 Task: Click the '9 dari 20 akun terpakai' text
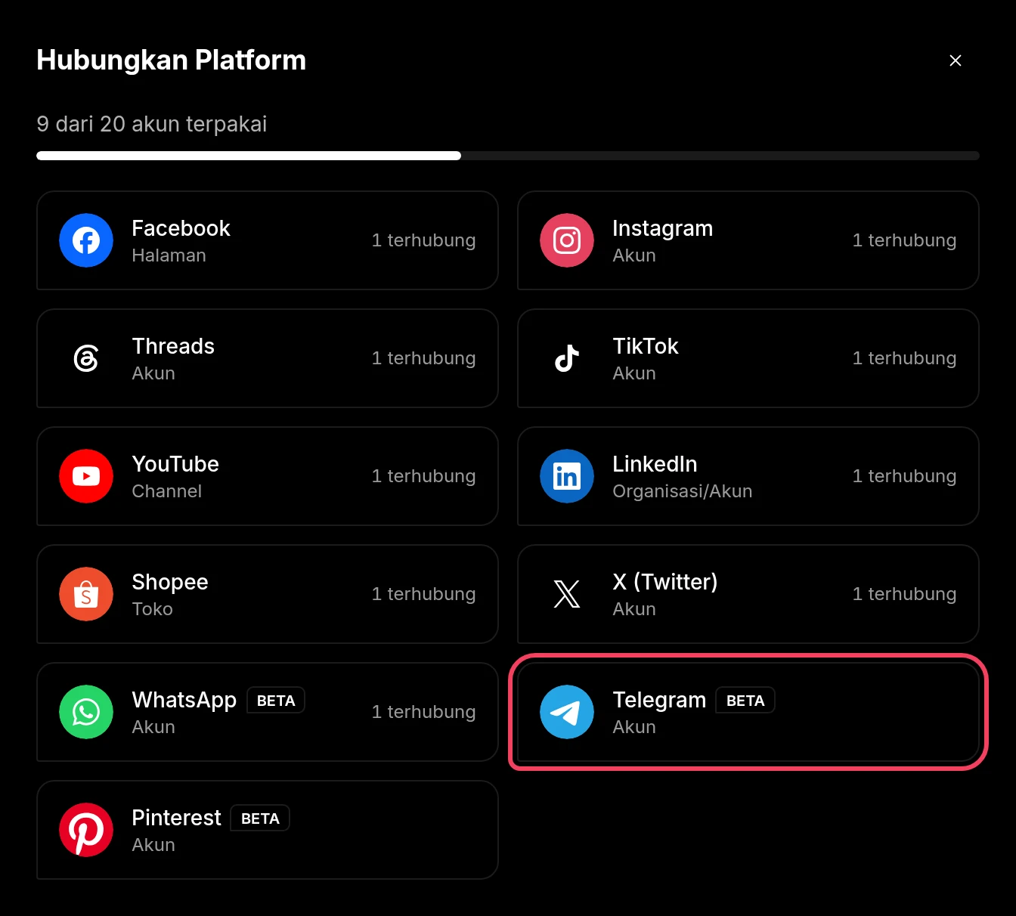[x=152, y=124]
